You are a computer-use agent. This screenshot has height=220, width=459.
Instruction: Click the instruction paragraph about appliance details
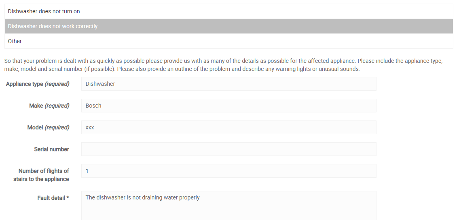coord(223,65)
